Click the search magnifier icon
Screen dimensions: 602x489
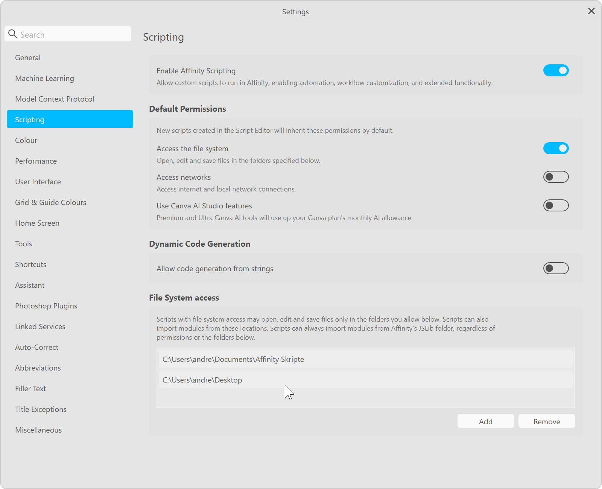[13, 34]
